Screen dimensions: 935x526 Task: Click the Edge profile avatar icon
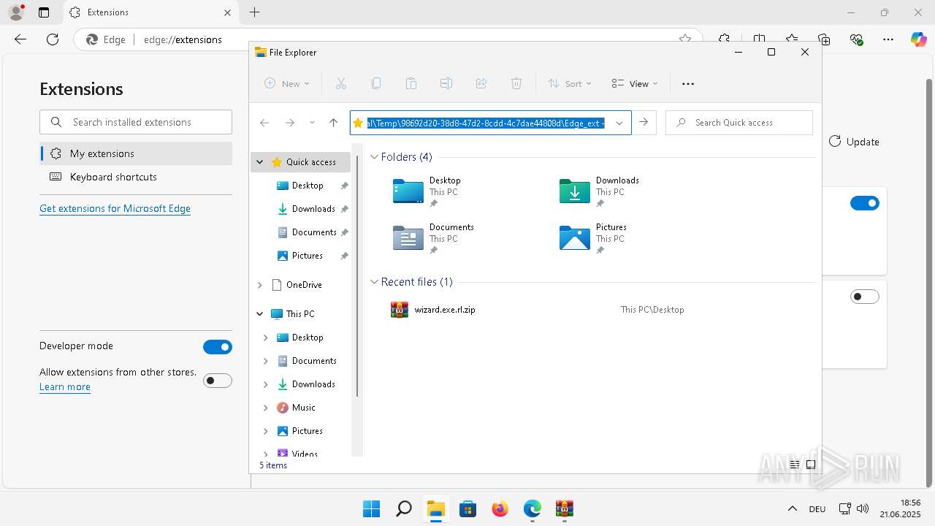(x=15, y=12)
